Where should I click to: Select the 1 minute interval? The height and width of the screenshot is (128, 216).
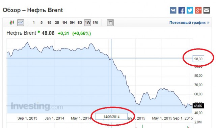34,23
